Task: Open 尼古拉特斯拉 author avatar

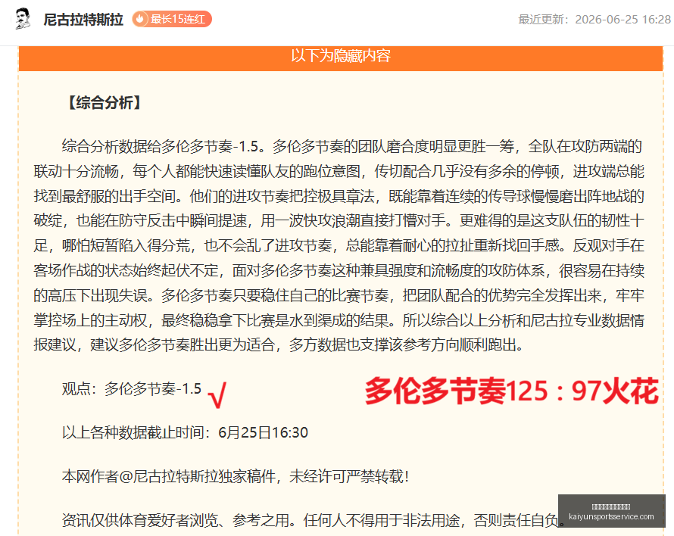Action: (23, 19)
